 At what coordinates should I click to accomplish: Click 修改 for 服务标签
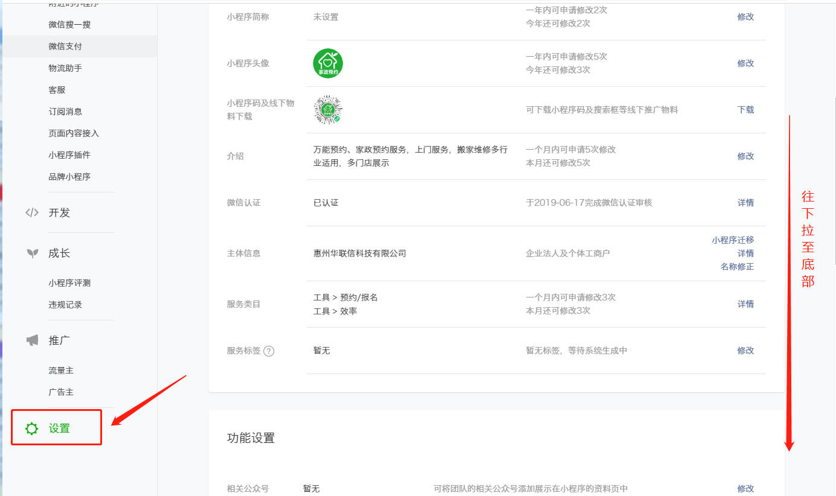[x=745, y=351]
